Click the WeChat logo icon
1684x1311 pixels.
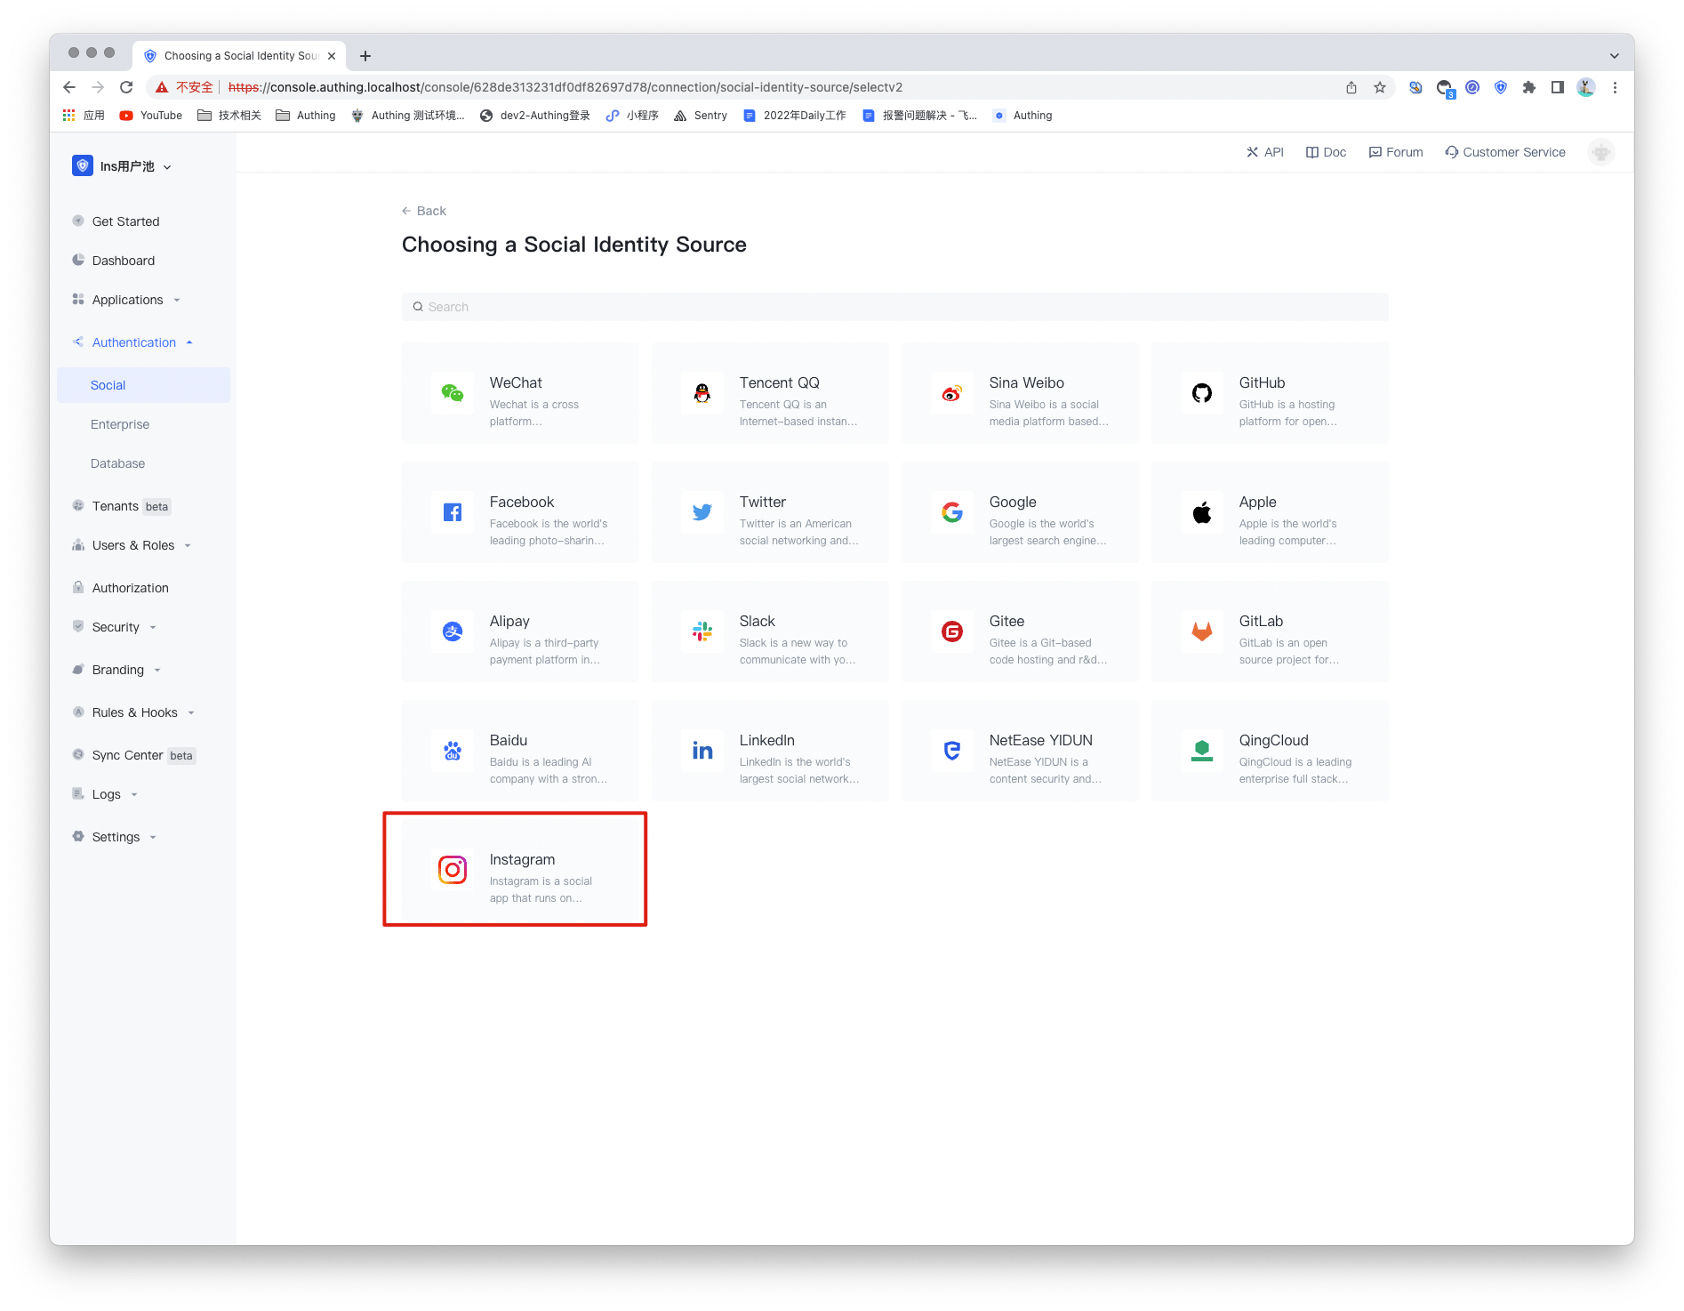click(x=452, y=393)
